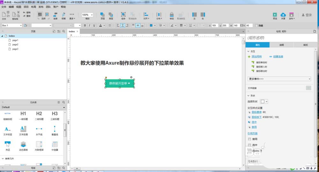Collapse the Shape (形状) section
The height and width of the screenshot is (172, 319).
(x=249, y=96)
